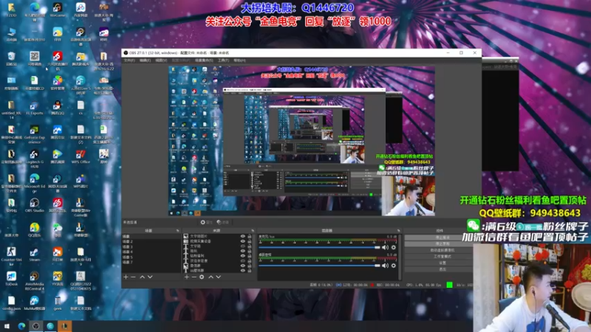Open 桌面音频 mixer gear settings

click(394, 266)
